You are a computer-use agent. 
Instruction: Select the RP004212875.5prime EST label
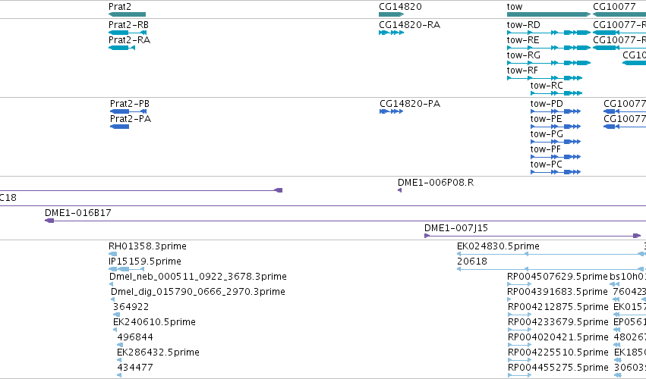pyautogui.click(x=558, y=307)
